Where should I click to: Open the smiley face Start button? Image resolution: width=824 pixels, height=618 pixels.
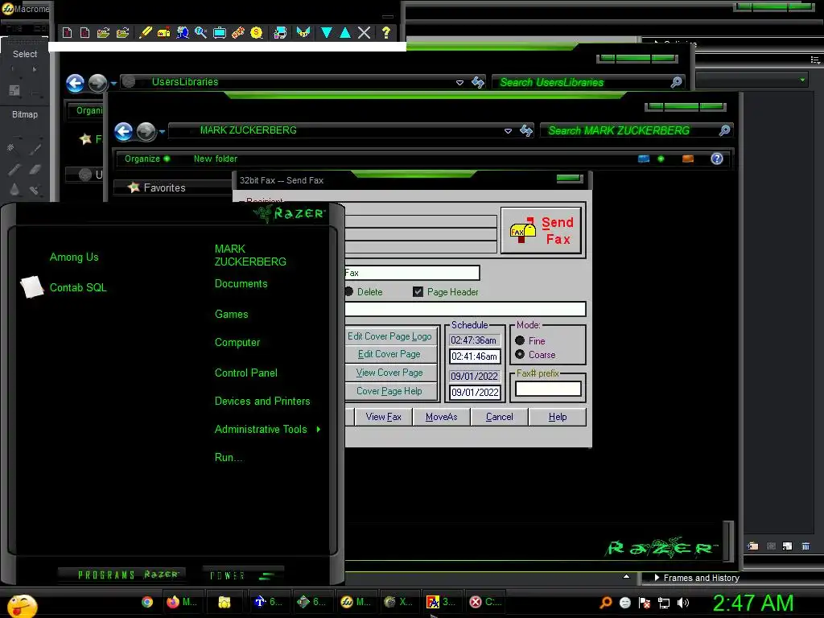[23, 605]
